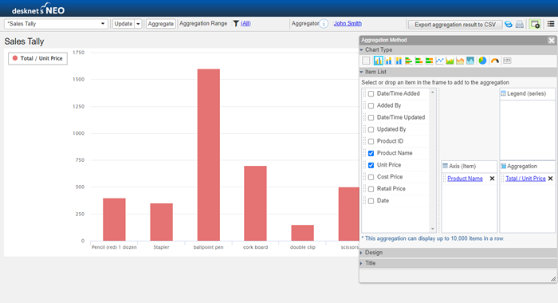Click Export aggregation result to CSV
The height and width of the screenshot is (303, 558).
[455, 25]
